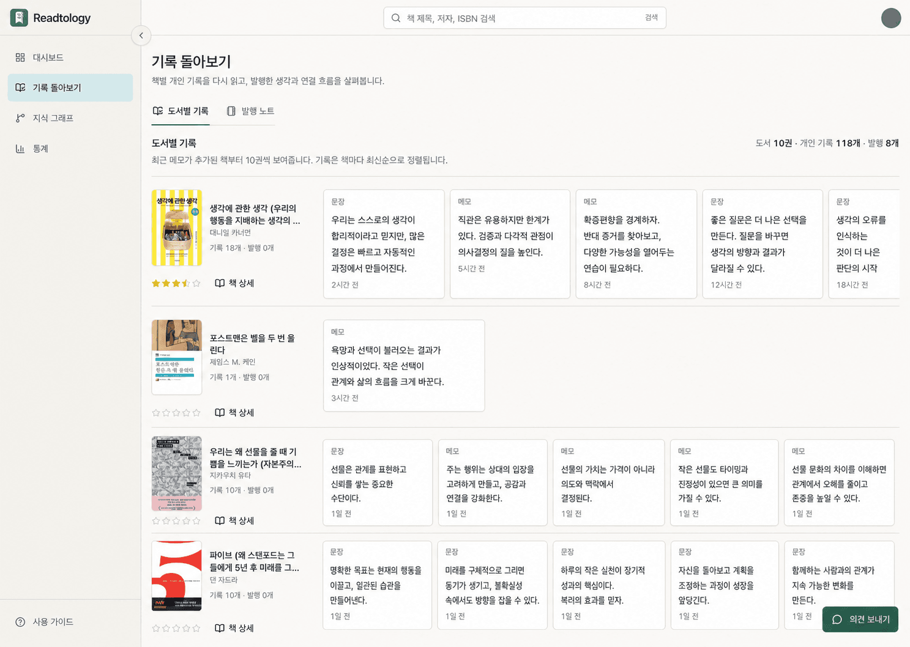The image size is (910, 647).
Task: Open memo card '직관은 유용하지만 한계가 있다'
Action: (x=510, y=244)
